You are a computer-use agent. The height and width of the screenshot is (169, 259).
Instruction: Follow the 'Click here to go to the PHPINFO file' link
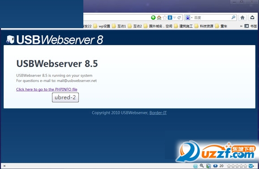(x=47, y=89)
